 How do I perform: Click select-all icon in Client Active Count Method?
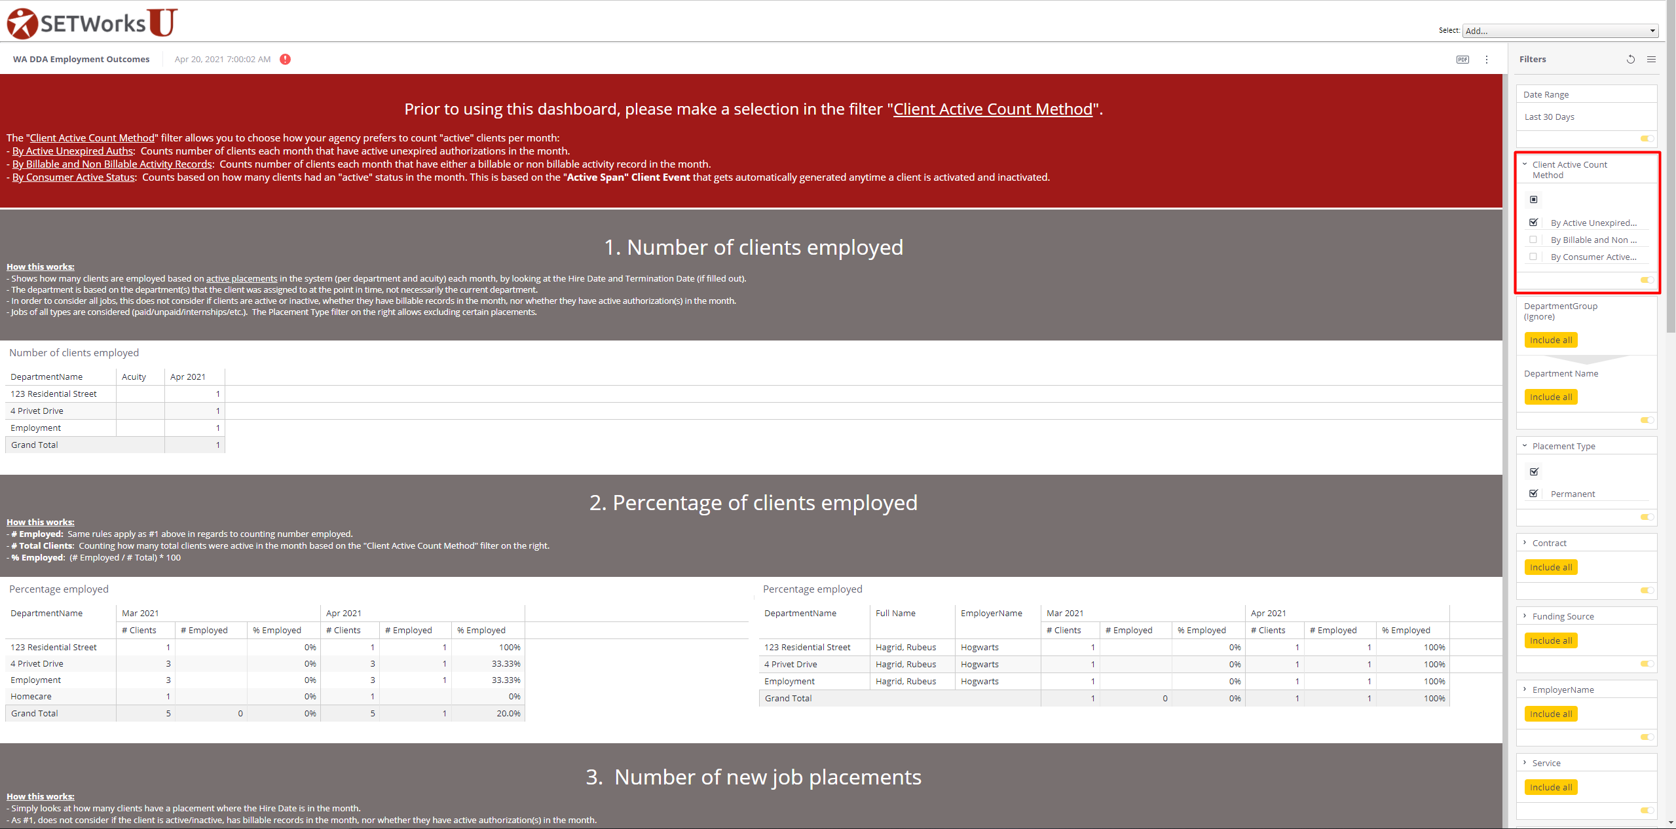coord(1534,200)
